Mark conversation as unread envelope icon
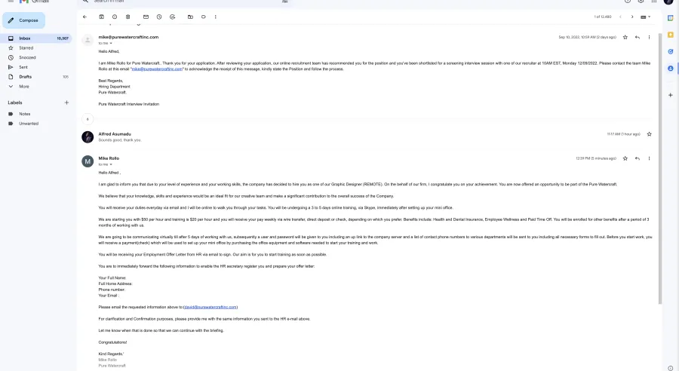Screen dimensions: 679x371 [146, 17]
